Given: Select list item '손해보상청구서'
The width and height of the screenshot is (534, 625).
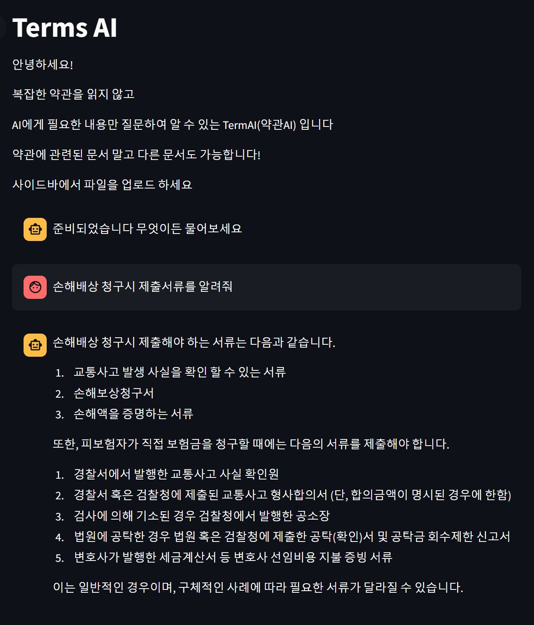Looking at the screenshot, I should (114, 394).
